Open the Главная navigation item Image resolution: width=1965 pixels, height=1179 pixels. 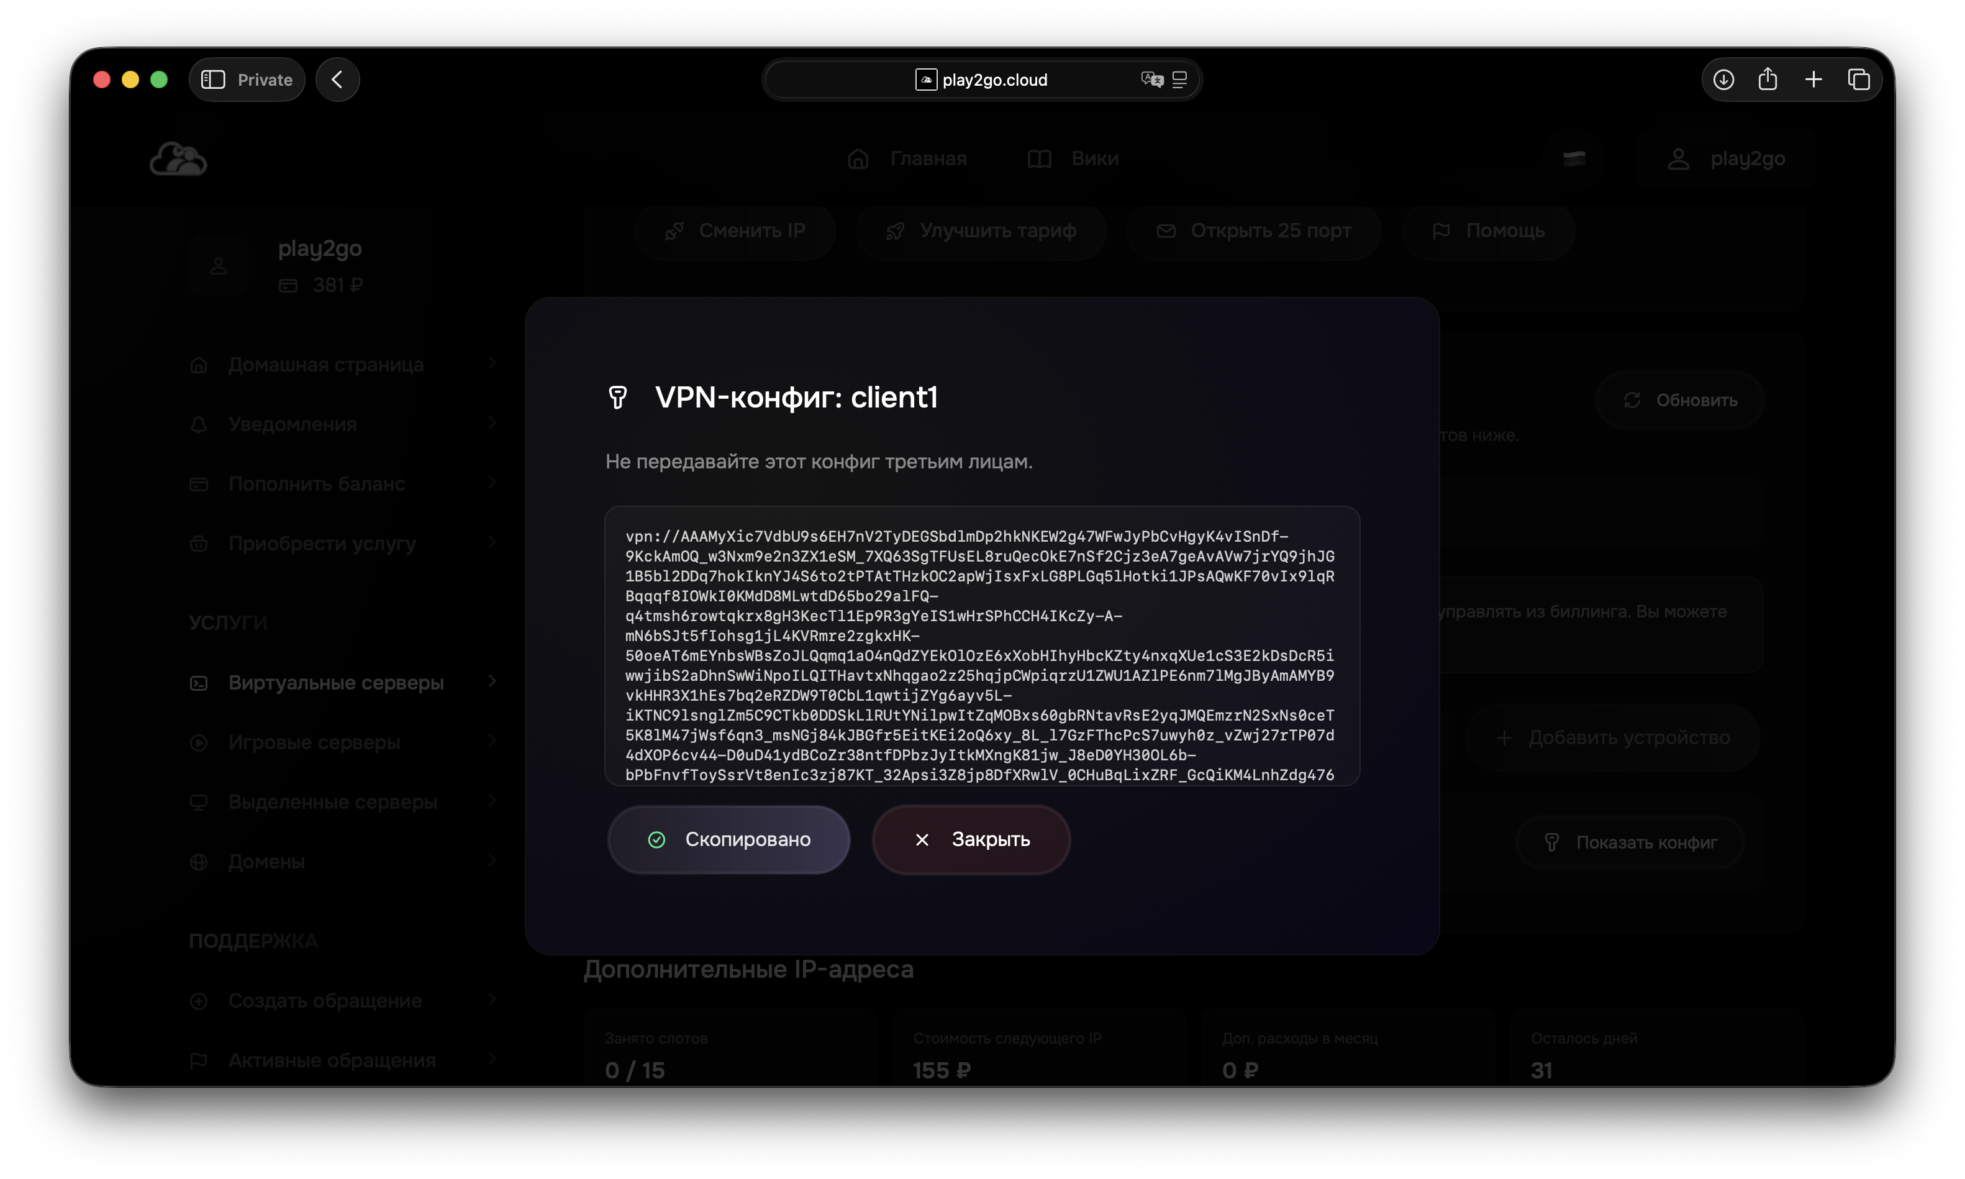pos(907,159)
